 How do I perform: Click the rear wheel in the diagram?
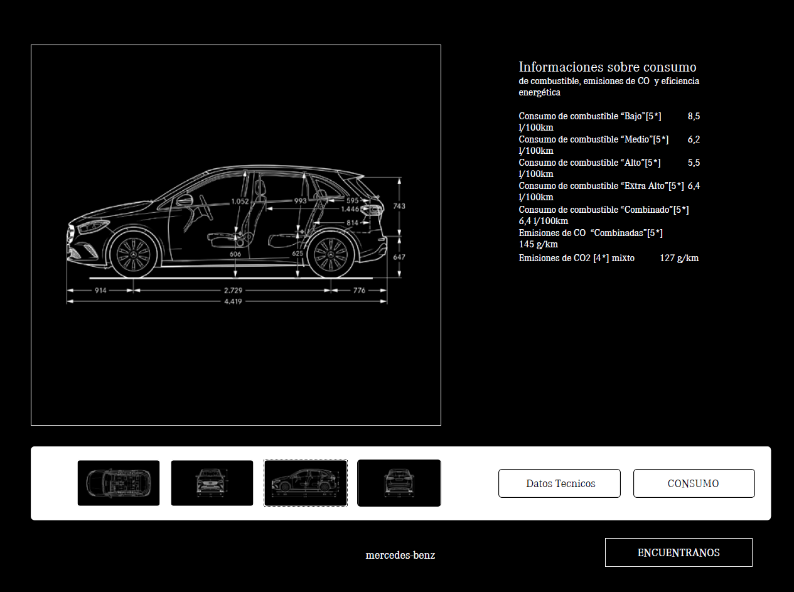[x=330, y=254]
